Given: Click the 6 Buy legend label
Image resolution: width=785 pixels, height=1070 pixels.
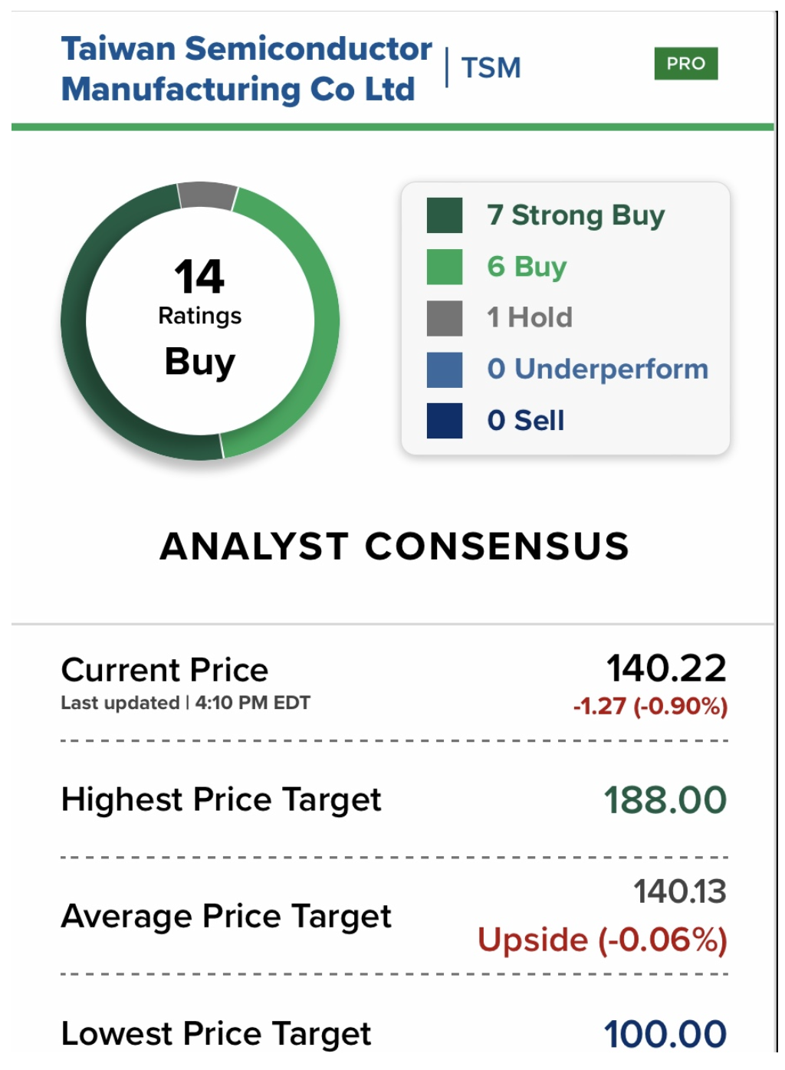Looking at the screenshot, I should 527,267.
